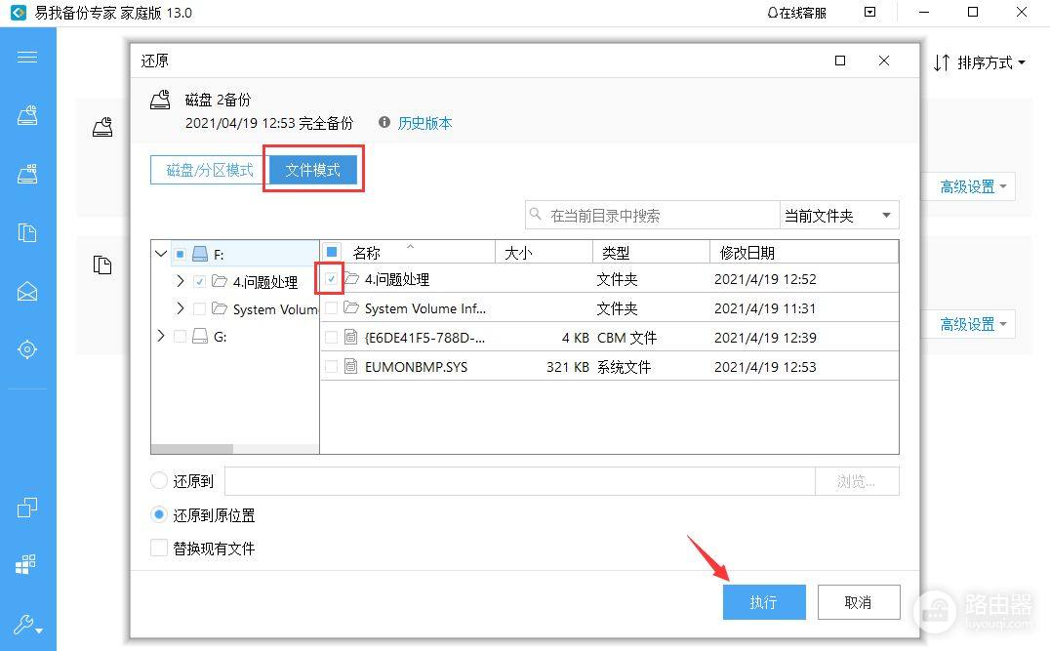Viewport: 1050px width, 651px height.
Task: Click the file backup sidebar icon
Action: click(27, 232)
